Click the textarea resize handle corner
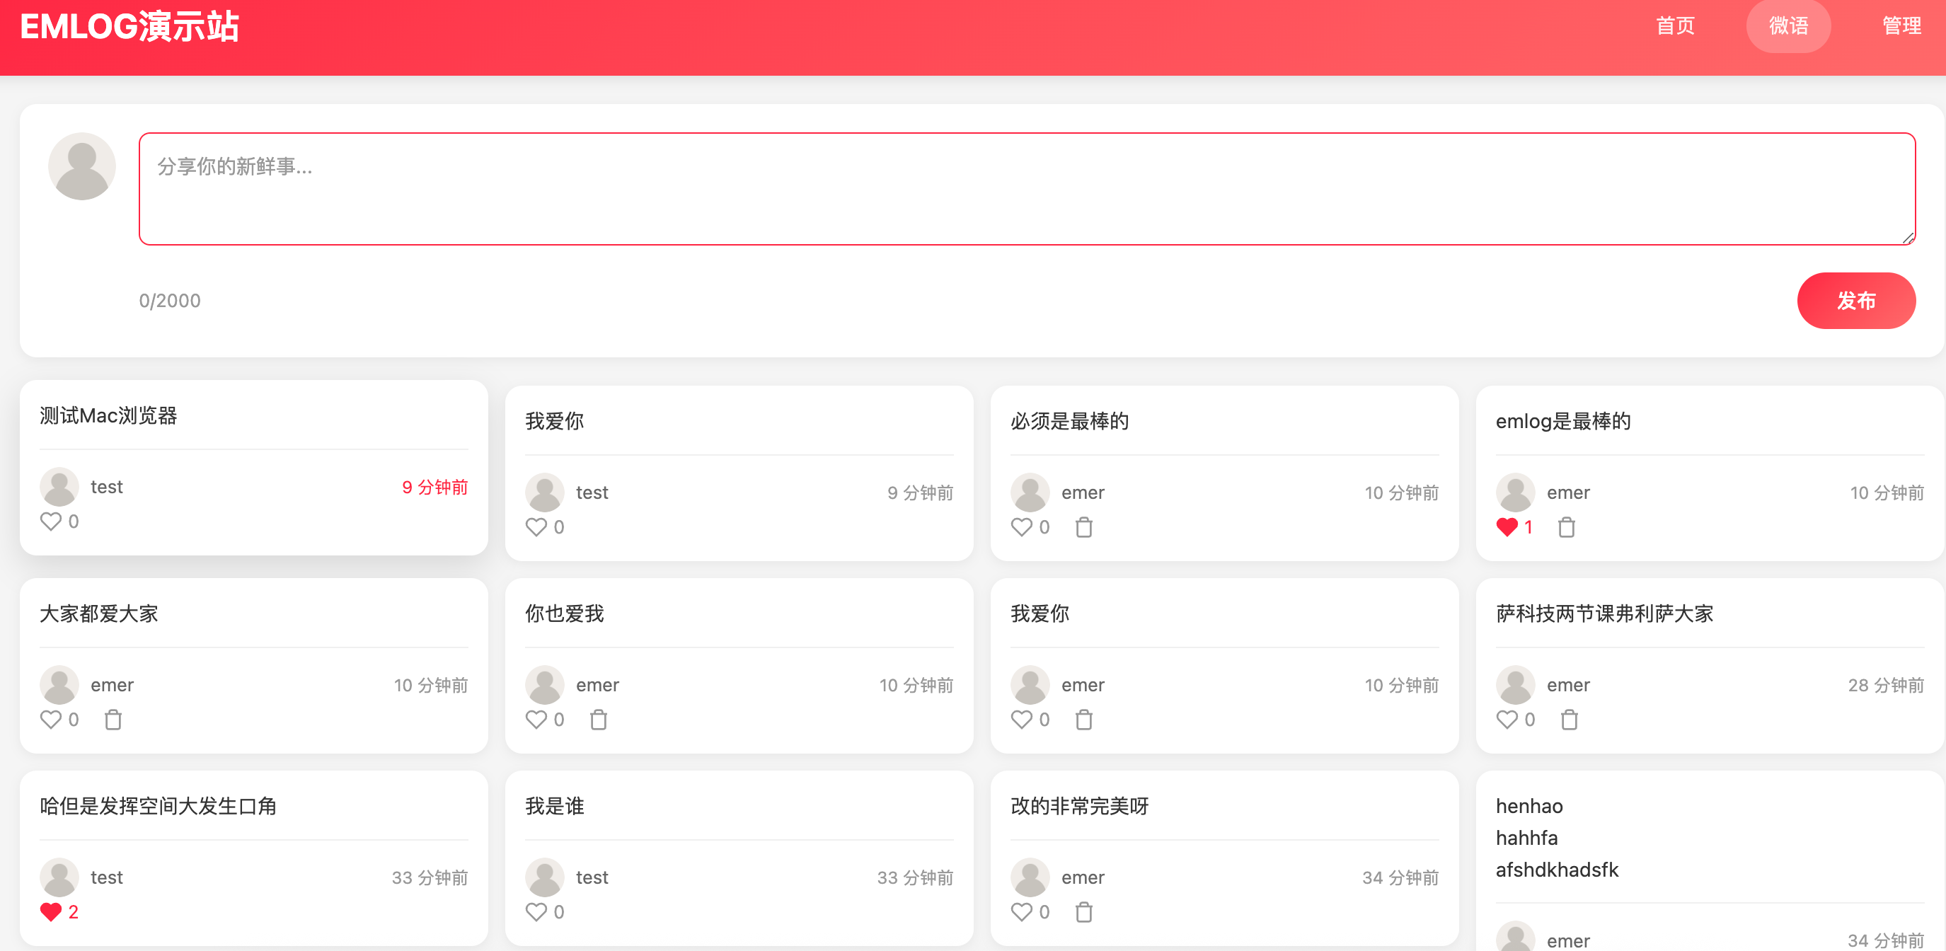This screenshot has width=1946, height=951. (x=1908, y=238)
